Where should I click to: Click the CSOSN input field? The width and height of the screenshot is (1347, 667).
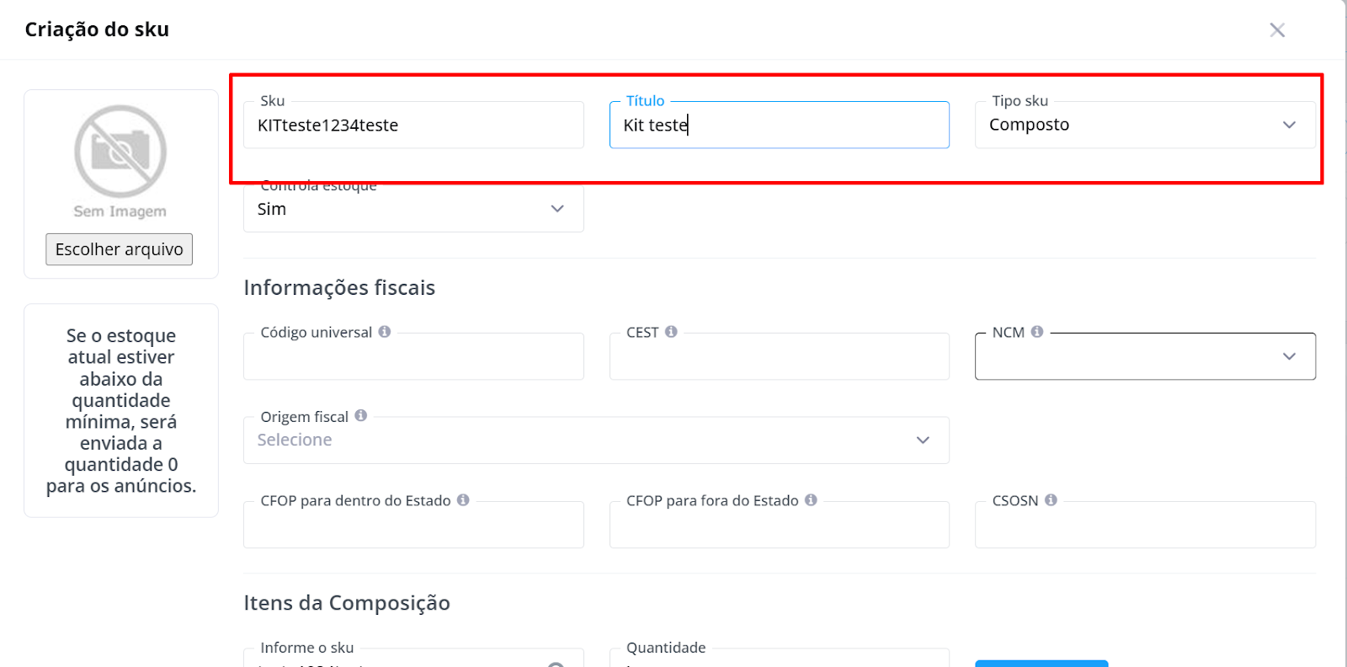point(1145,525)
